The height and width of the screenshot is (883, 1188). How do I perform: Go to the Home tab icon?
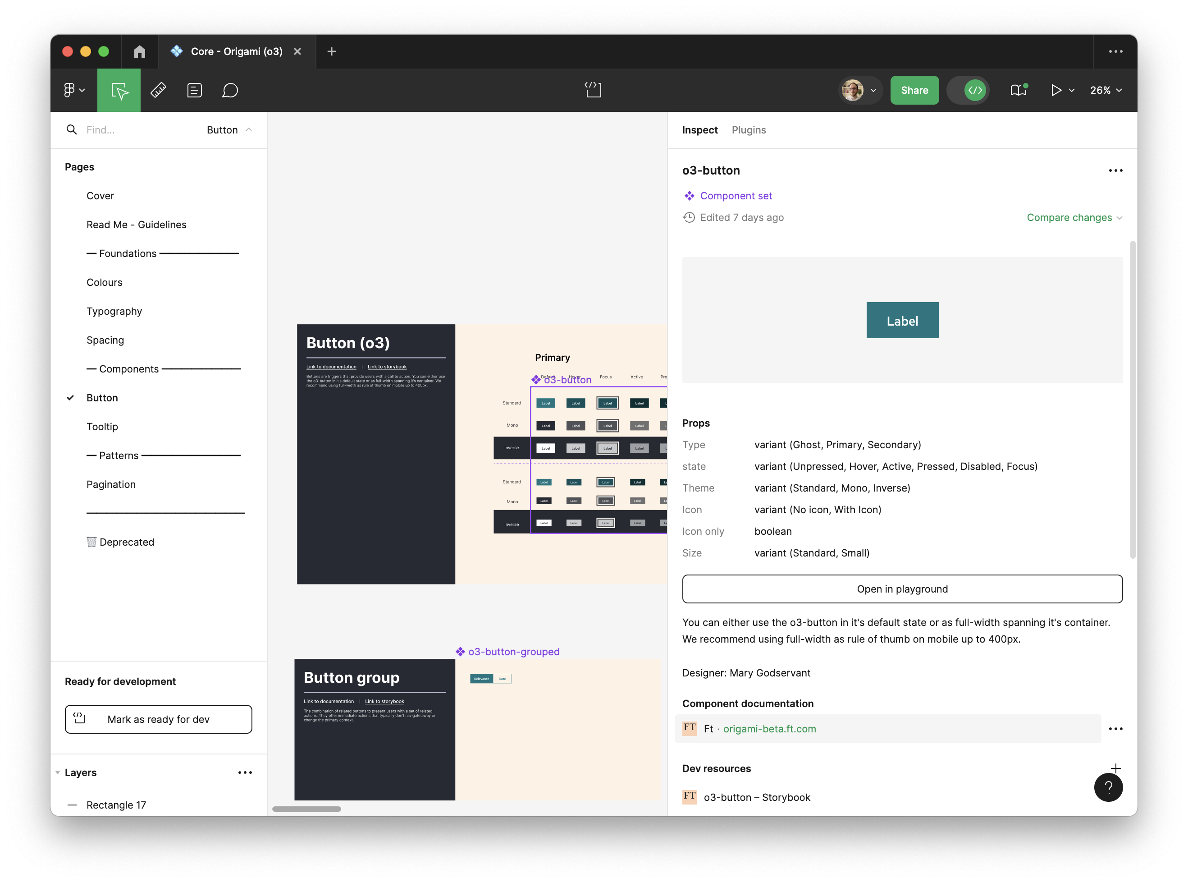[x=139, y=51]
